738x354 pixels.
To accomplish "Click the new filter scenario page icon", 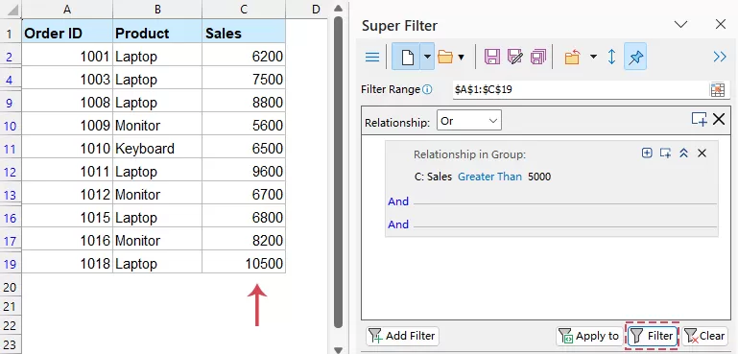I will pyautogui.click(x=407, y=58).
